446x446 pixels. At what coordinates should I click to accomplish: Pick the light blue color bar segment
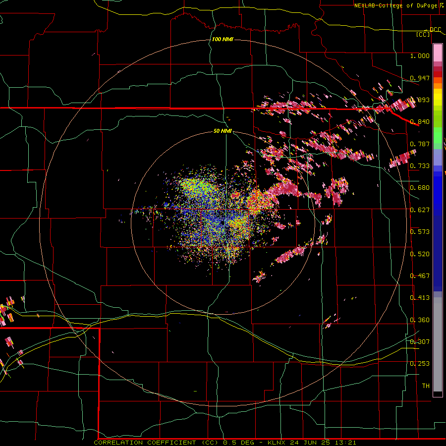(x=438, y=157)
